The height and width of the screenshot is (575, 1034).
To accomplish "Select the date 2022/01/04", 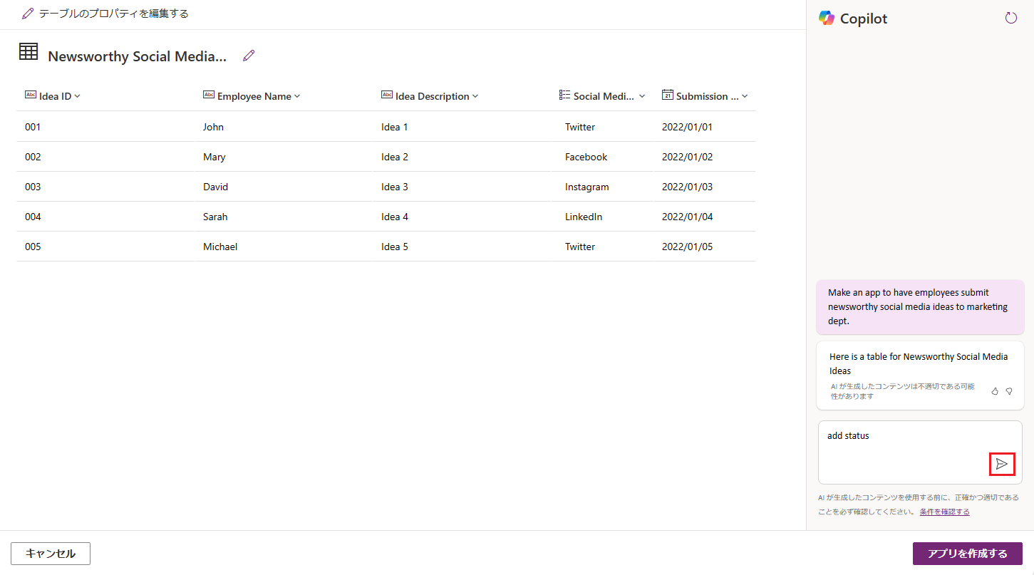I will tap(687, 217).
